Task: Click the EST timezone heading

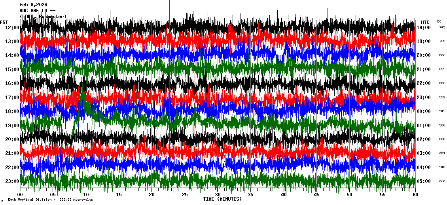Action: click(4, 22)
